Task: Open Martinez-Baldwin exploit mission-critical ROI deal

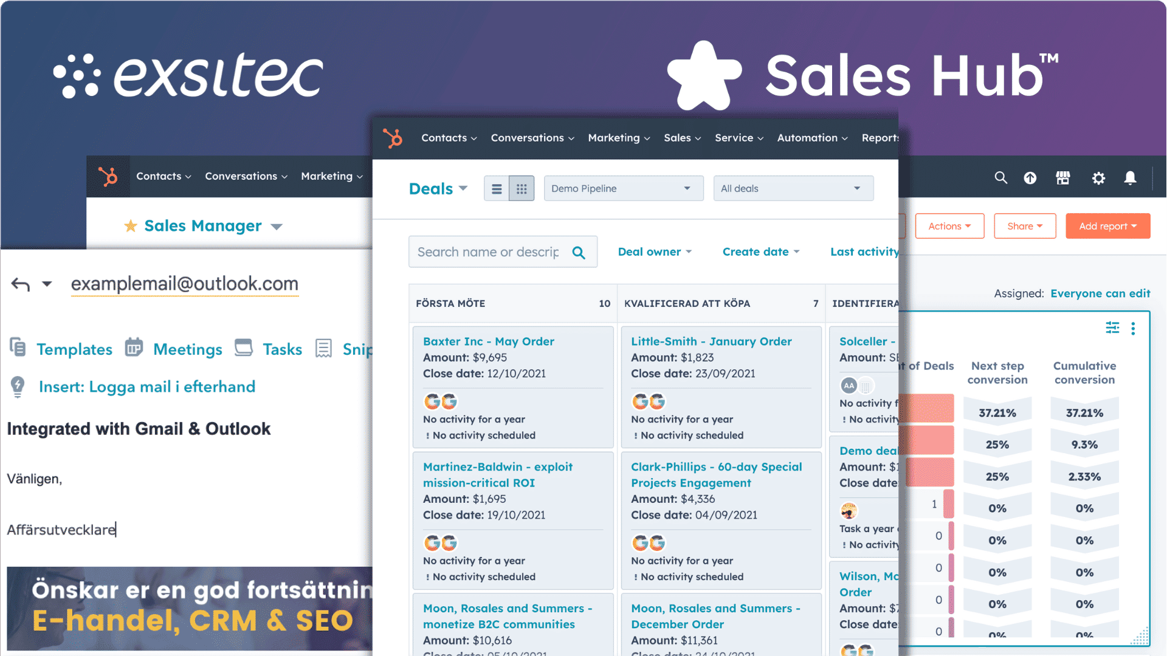Action: [x=498, y=475]
